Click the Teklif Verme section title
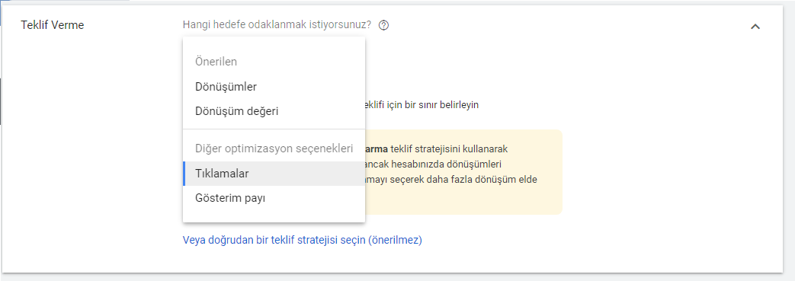795x281 pixels. tap(53, 25)
